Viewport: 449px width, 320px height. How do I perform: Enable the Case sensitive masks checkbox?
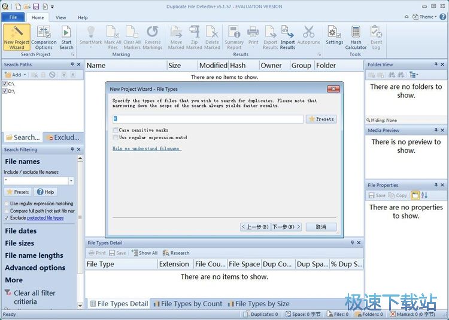116,130
